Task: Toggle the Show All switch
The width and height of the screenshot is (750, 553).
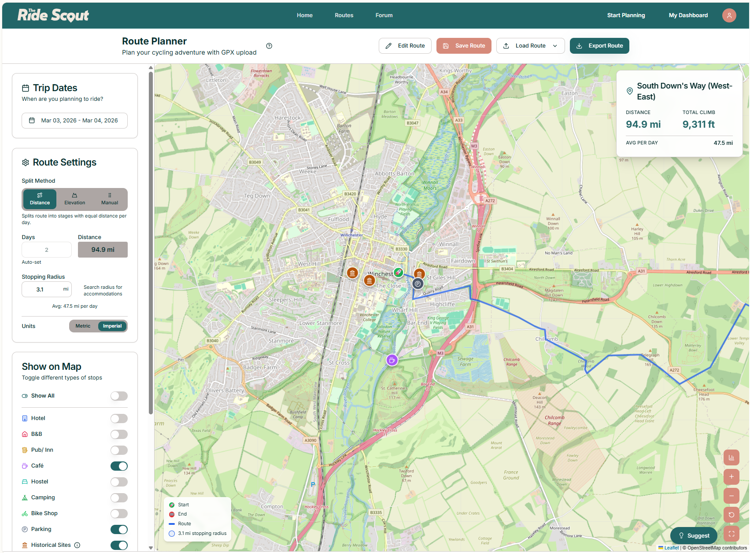Action: 119,396
